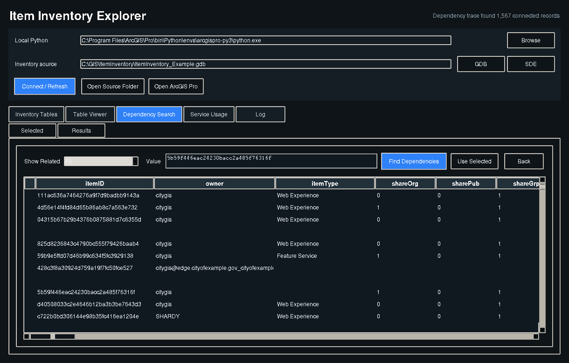Select itemID c722b0bd306144e98b35fc416ea1204e

88,316
